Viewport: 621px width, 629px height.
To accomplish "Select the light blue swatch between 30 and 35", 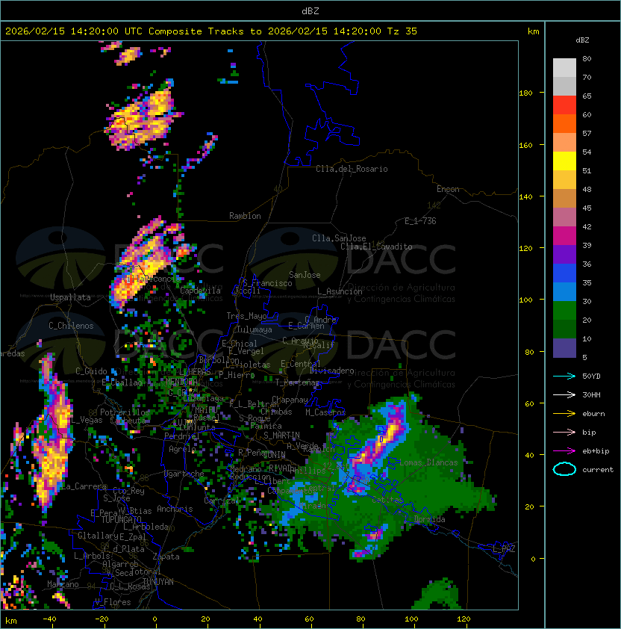I will [x=564, y=292].
